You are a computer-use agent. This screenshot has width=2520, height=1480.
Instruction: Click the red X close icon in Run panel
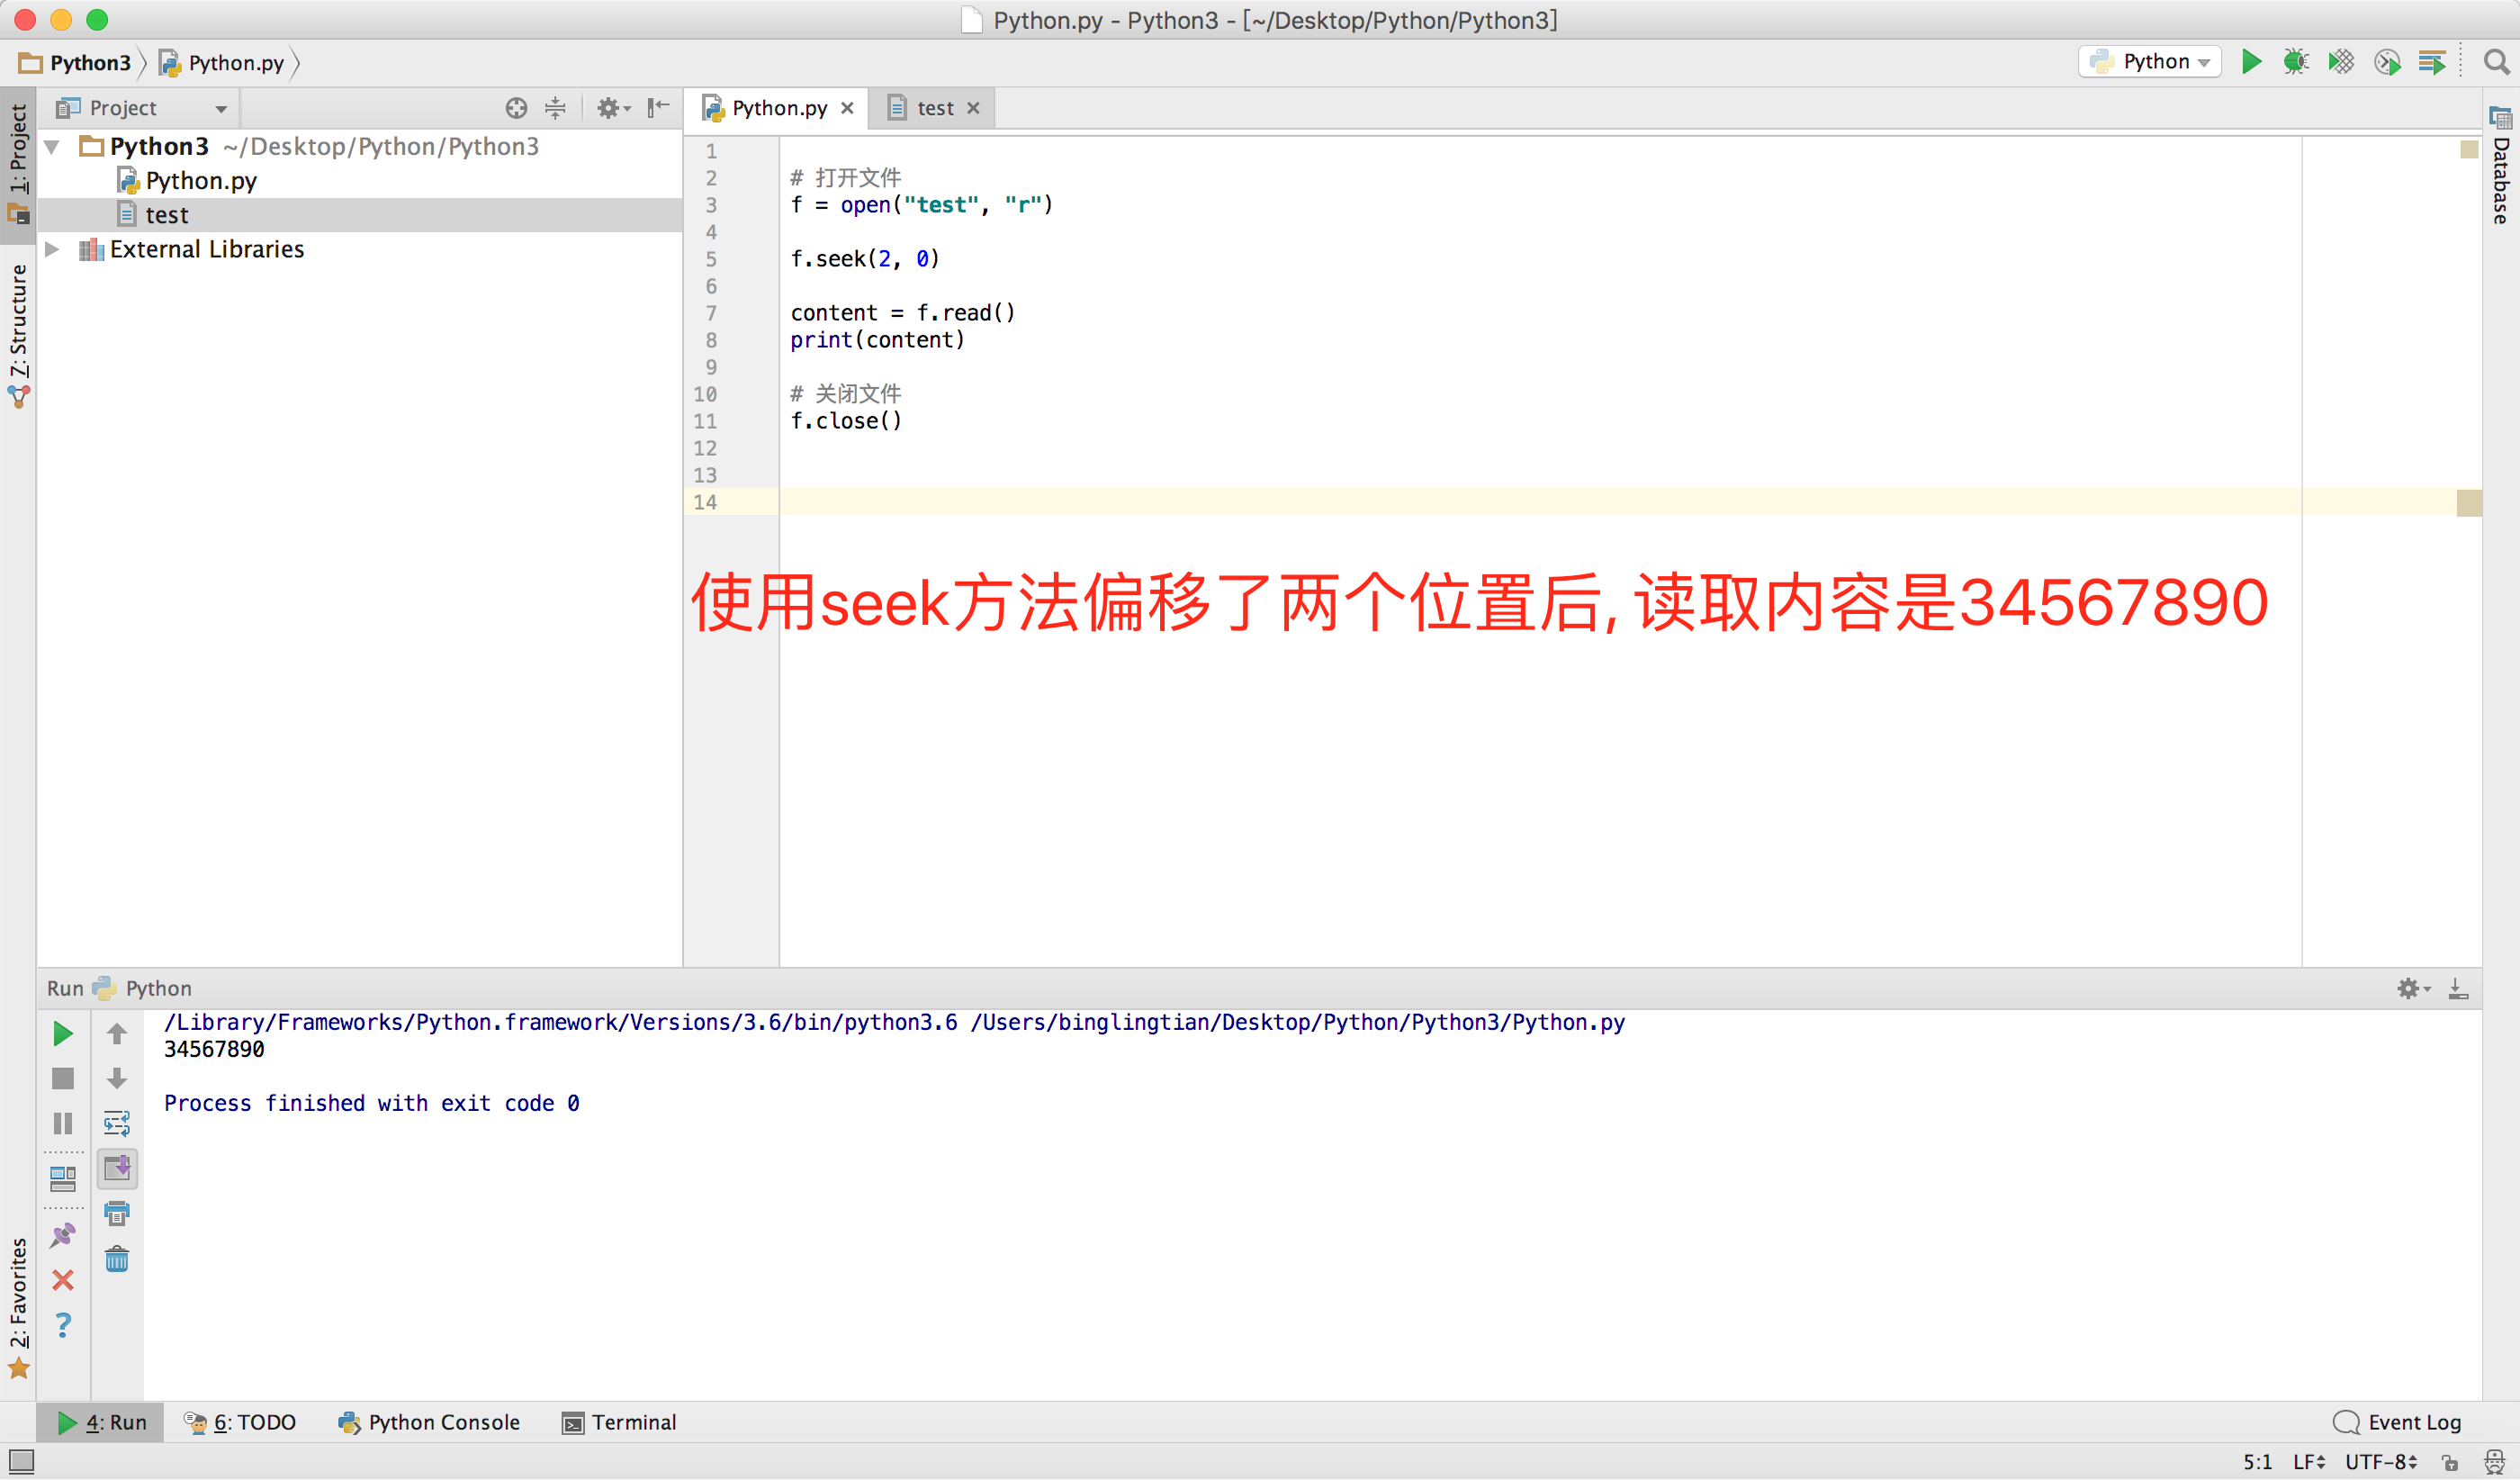coord(63,1280)
